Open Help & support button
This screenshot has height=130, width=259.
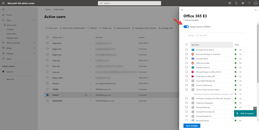pyautogui.click(x=245, y=113)
